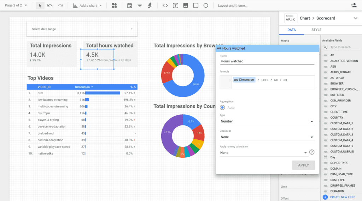Undo the last action
362x201 pixels.
(x=50, y=6)
